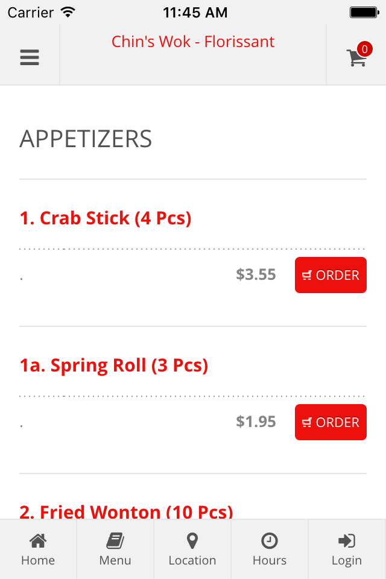
Task: Tap the Hours clock icon
Action: coord(269,541)
